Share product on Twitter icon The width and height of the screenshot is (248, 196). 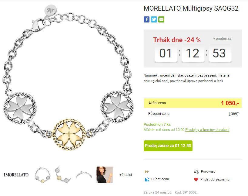coord(154,19)
